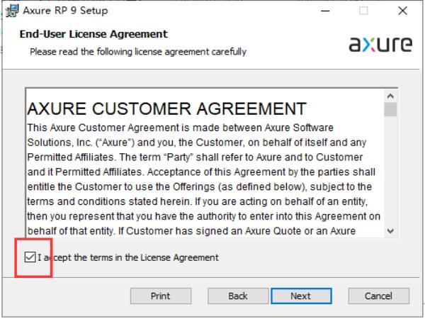Click the greyed-out maximize window button
Image resolution: width=425 pixels, height=319 pixels.
(x=365, y=11)
